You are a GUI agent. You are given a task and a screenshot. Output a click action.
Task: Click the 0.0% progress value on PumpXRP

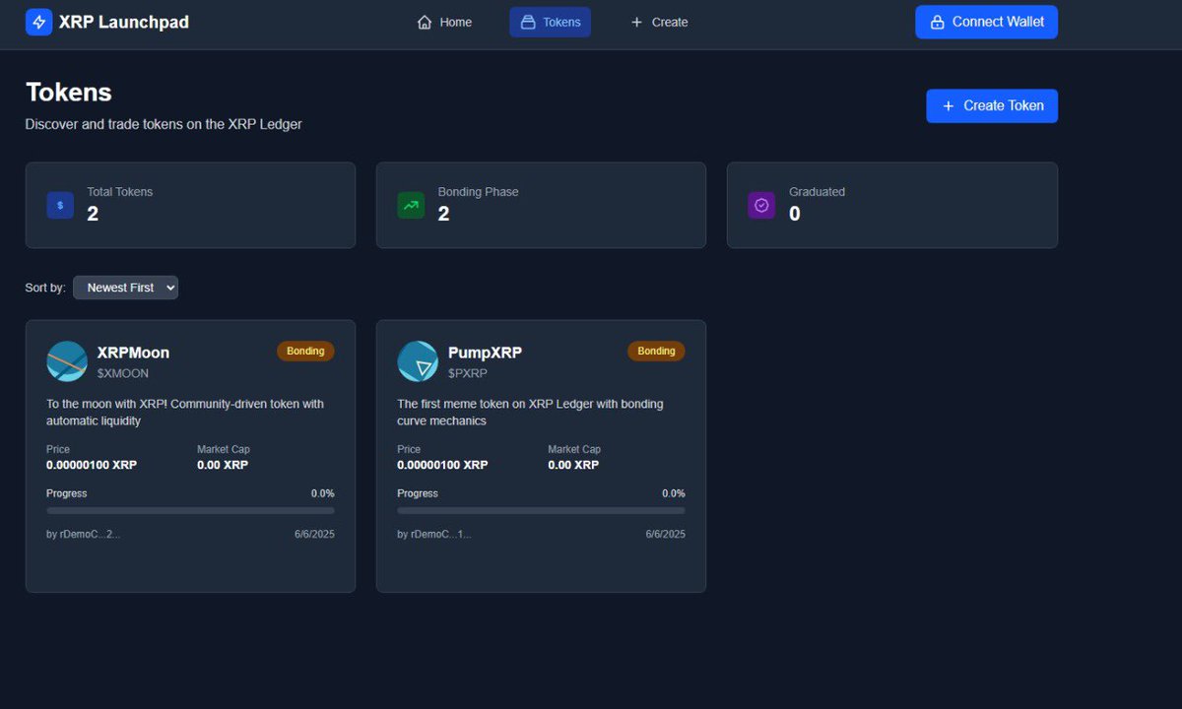[x=674, y=493]
